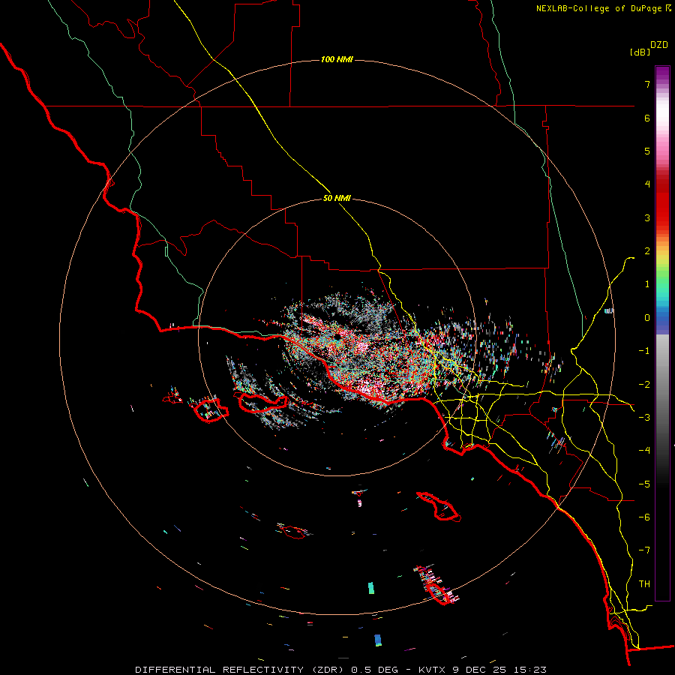Screen dimensions: 675x675
Task: Click the Differential Reflectivity product caption
Action: 340,670
